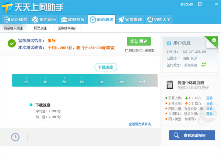Viewport: 221px width, 158px height.
Task: Select the 网页测速 sub-tab
Action: click(41, 28)
